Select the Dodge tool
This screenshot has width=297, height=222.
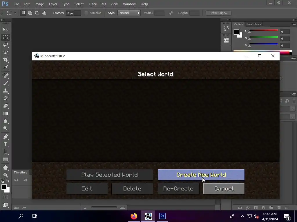click(6, 129)
